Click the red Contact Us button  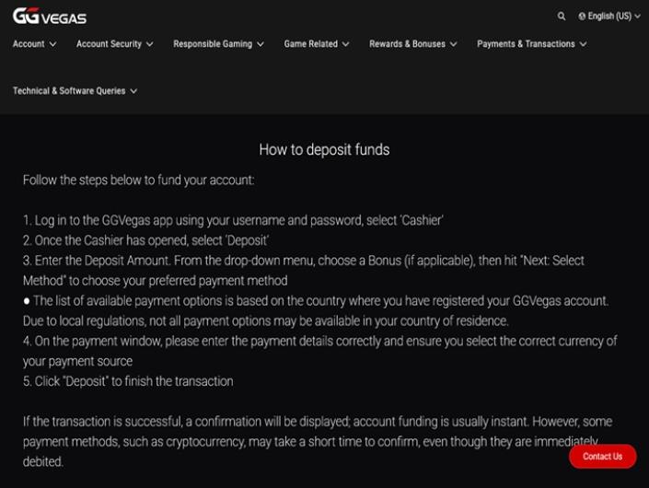(x=603, y=456)
